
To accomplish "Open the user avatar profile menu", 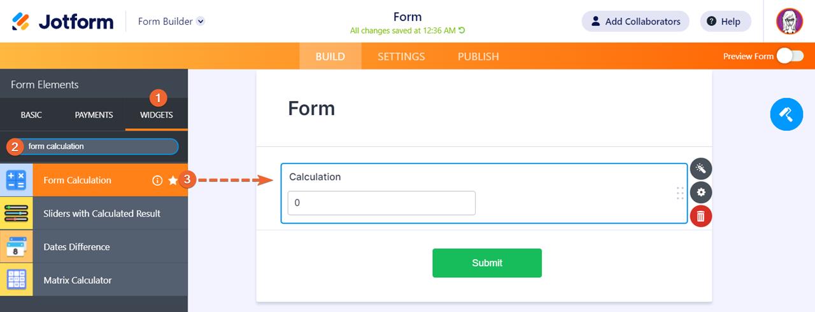I will pyautogui.click(x=789, y=22).
